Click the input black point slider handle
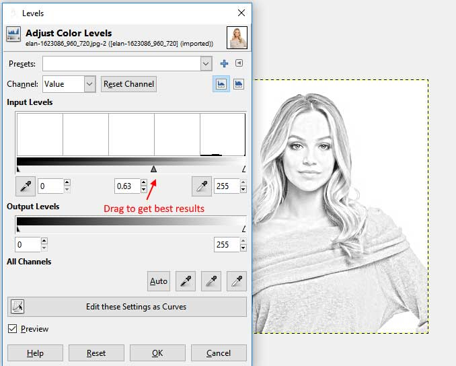 (18, 169)
